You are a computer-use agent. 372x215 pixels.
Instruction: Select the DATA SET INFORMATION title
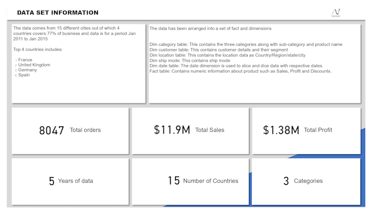tap(57, 13)
